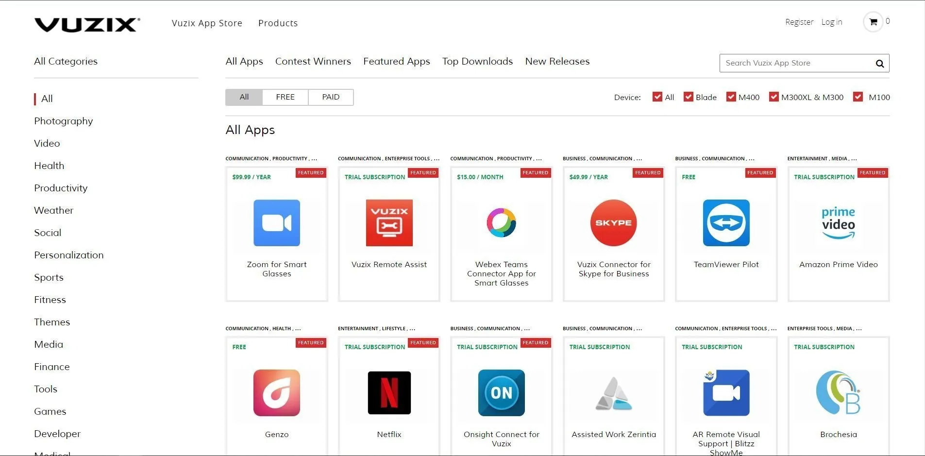Click the Netflix app title
This screenshot has width=925, height=456.
(389, 434)
